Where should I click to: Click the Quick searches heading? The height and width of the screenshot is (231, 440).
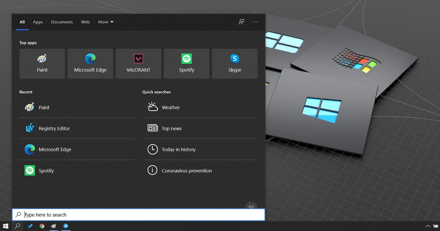point(156,92)
